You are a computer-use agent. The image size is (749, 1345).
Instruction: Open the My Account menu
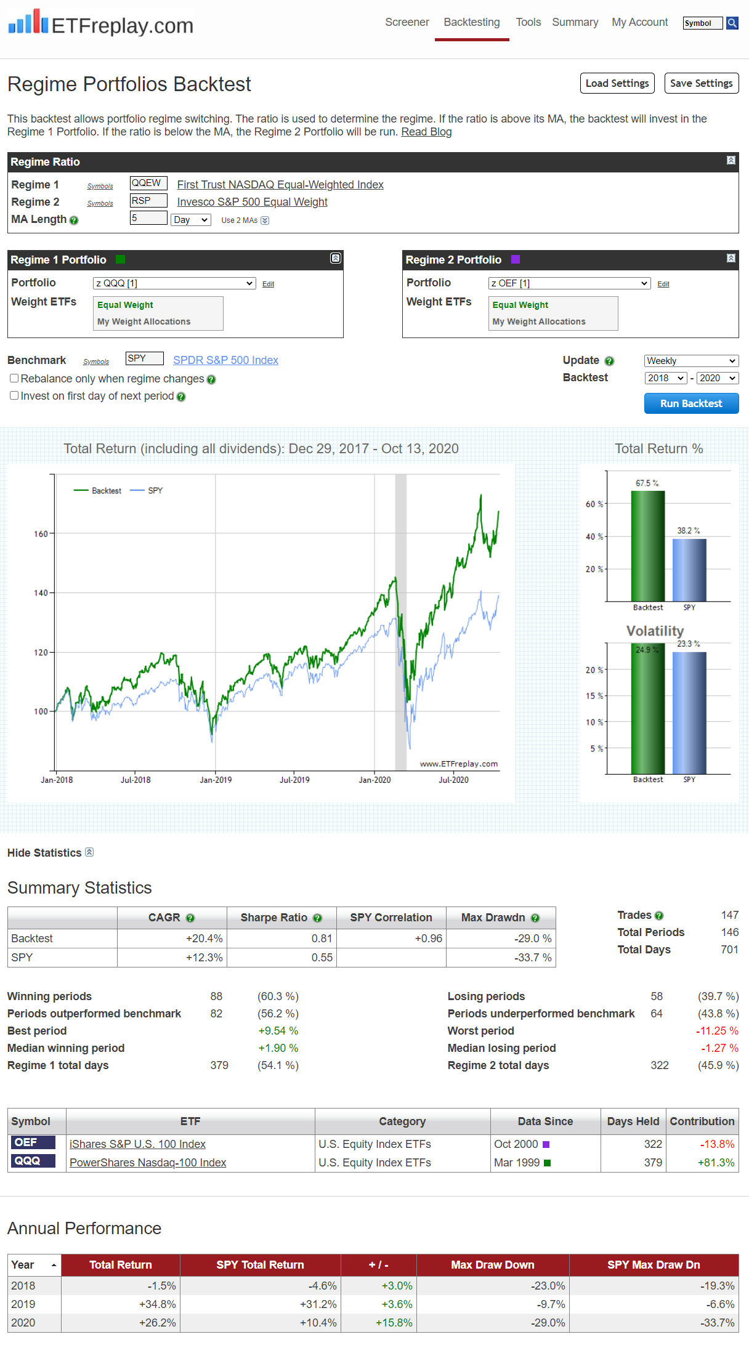640,22
